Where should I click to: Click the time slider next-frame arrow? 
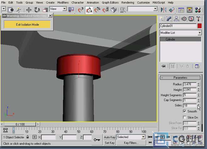click(38, 124)
